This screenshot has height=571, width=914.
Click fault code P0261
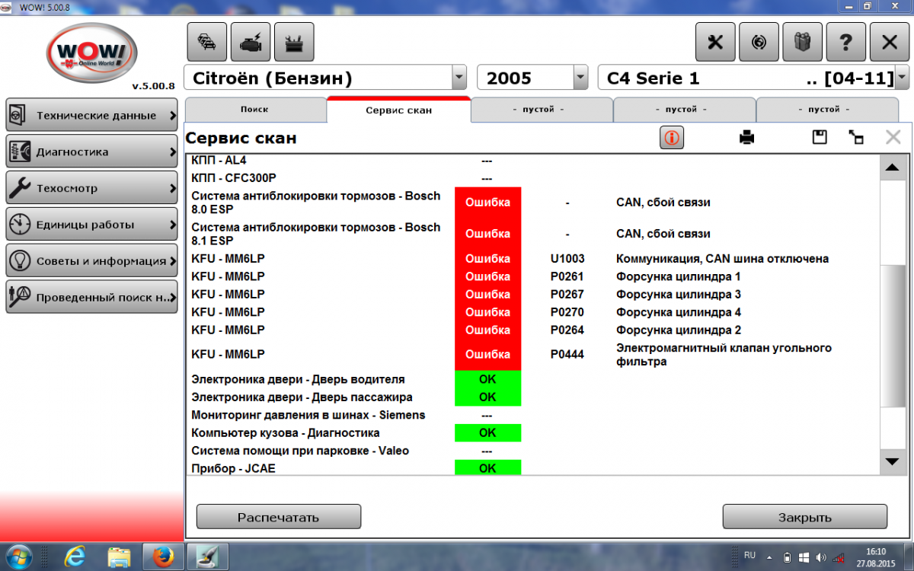(567, 276)
